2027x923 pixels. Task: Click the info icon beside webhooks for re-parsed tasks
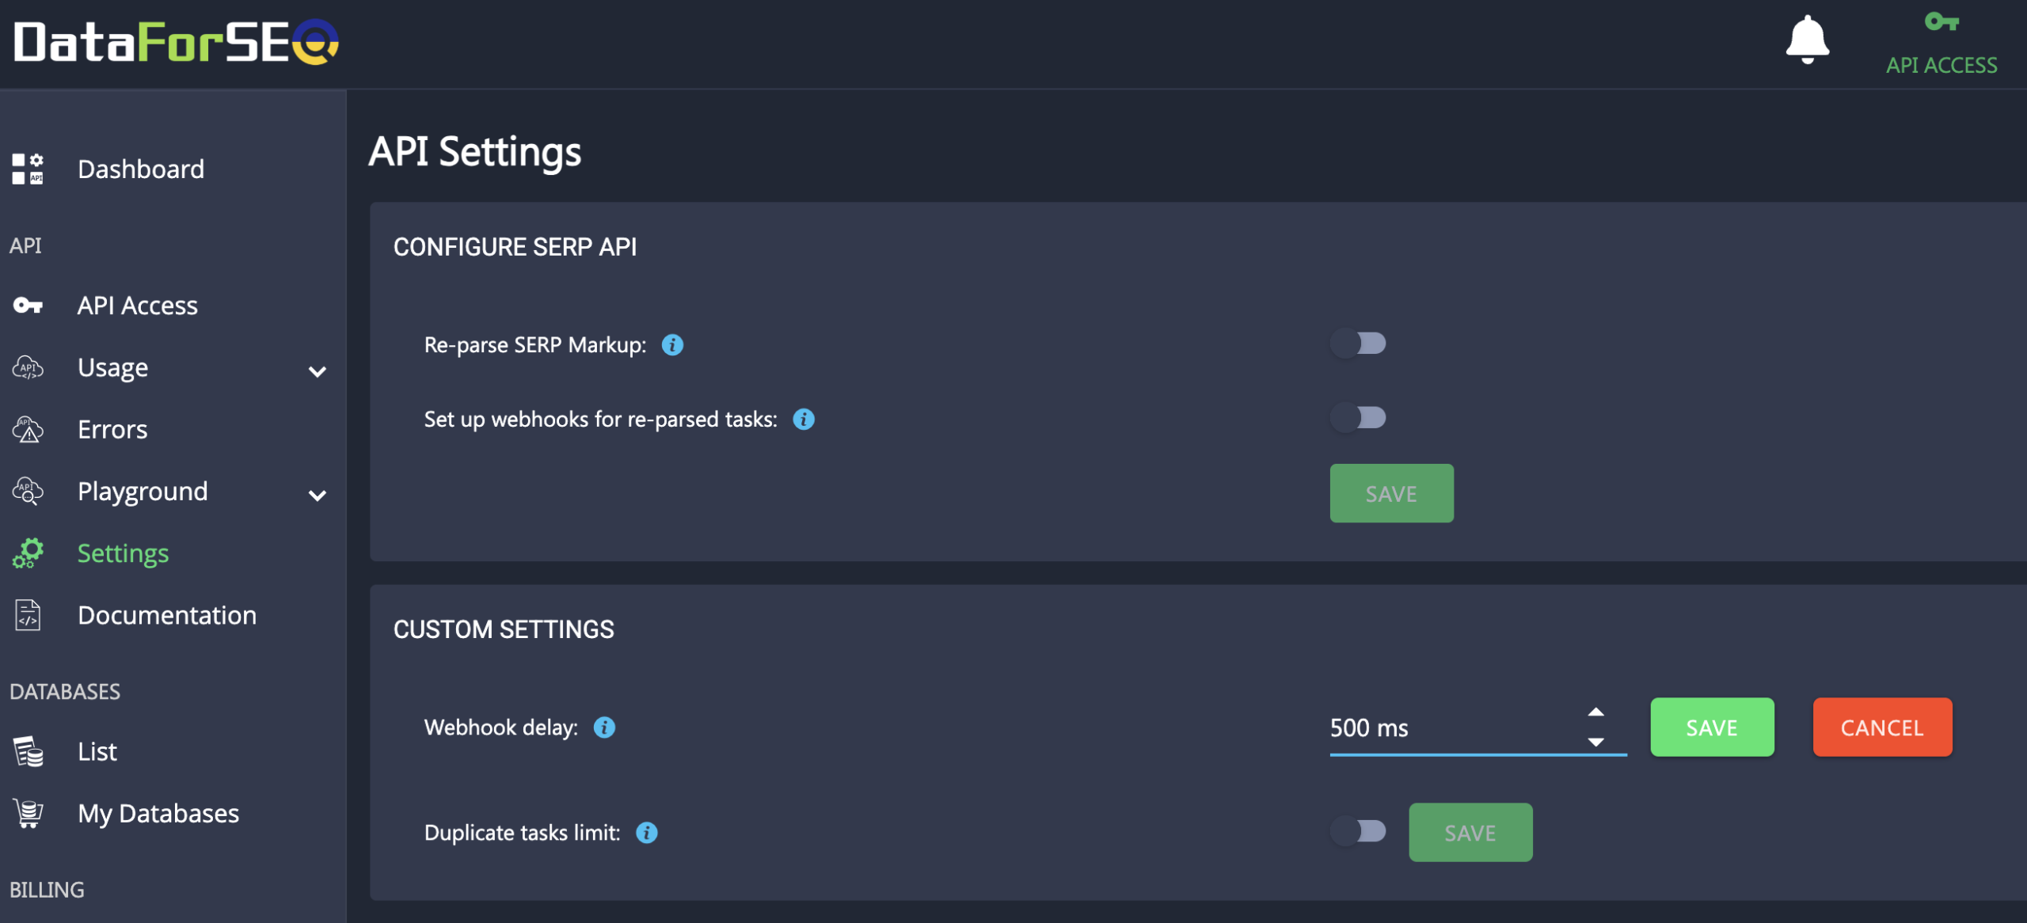tap(804, 420)
